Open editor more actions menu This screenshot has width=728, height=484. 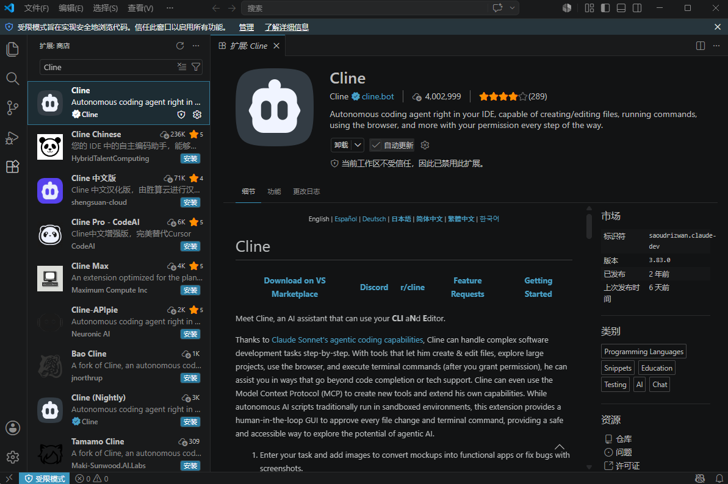pos(716,46)
